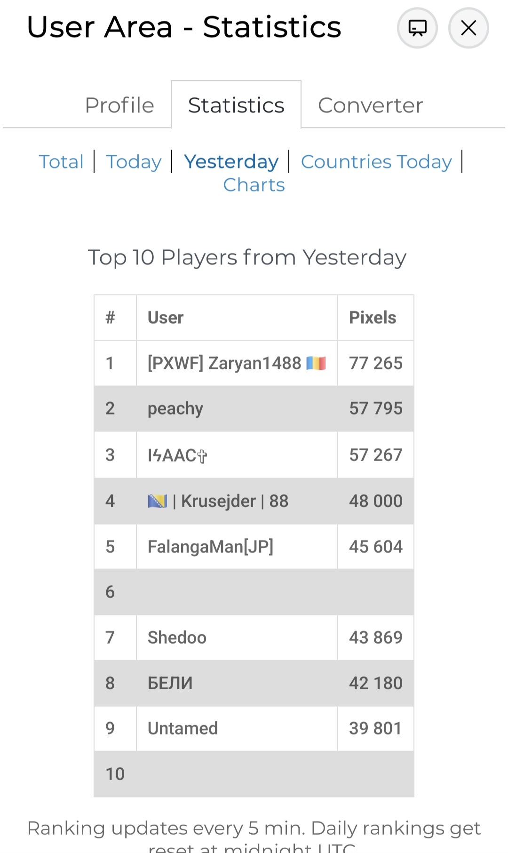The height and width of the screenshot is (853, 508).
Task: Click the Pixels column header
Action: [x=373, y=318]
